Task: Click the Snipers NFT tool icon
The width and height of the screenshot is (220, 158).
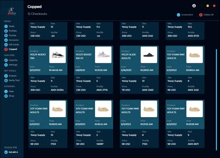Action: [6, 76]
